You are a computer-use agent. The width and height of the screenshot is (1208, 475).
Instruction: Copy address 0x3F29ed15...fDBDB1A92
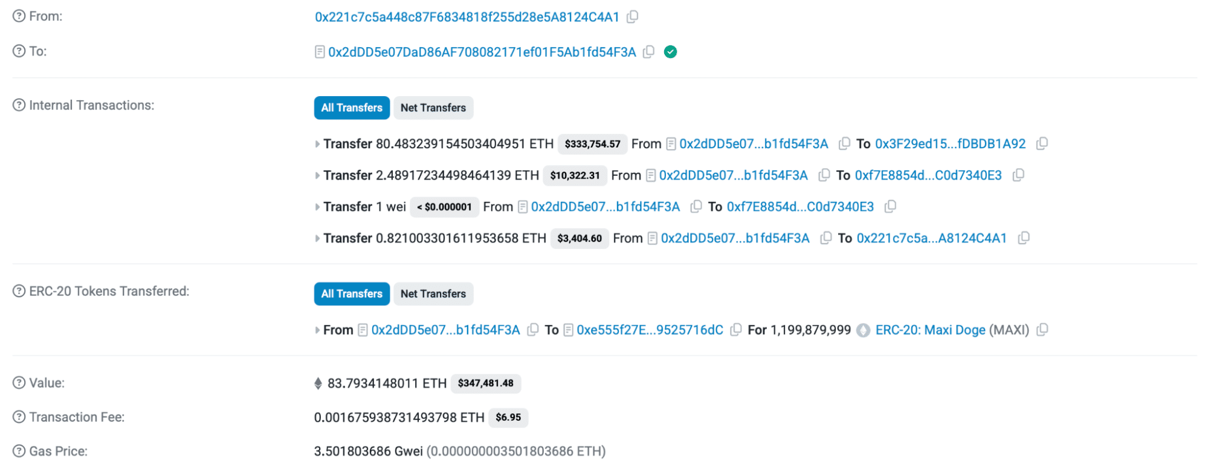pos(1042,144)
